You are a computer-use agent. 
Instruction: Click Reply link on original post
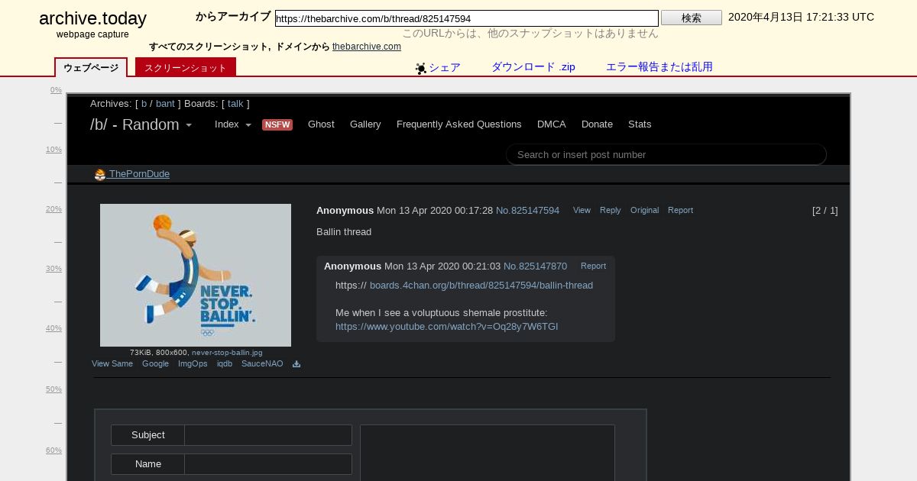coord(611,211)
